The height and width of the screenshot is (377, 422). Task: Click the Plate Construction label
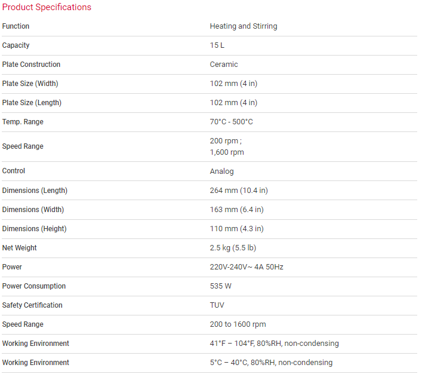pyautogui.click(x=31, y=65)
